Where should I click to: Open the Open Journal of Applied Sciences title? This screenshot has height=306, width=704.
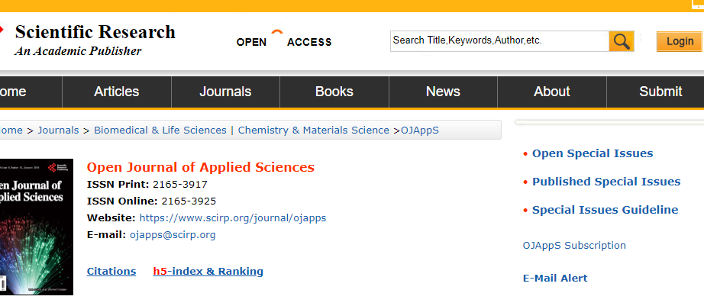click(200, 167)
